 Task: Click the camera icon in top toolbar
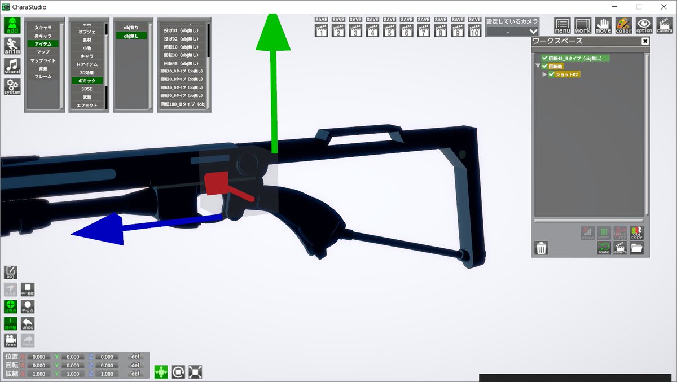pyautogui.click(x=664, y=26)
